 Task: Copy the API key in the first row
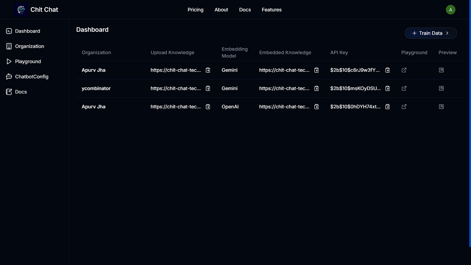(x=388, y=70)
